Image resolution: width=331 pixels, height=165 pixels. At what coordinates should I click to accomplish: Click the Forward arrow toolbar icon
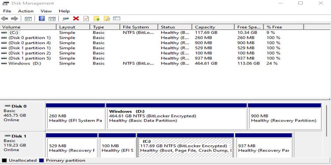click(15, 19)
